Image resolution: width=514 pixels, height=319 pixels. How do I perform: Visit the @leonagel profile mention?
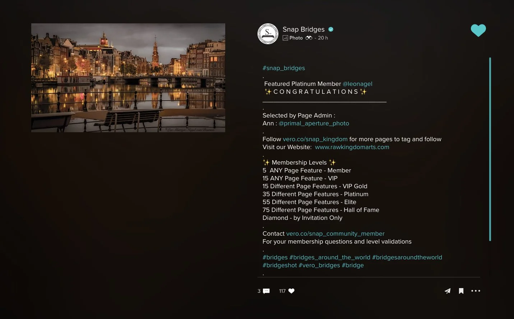[x=357, y=84]
